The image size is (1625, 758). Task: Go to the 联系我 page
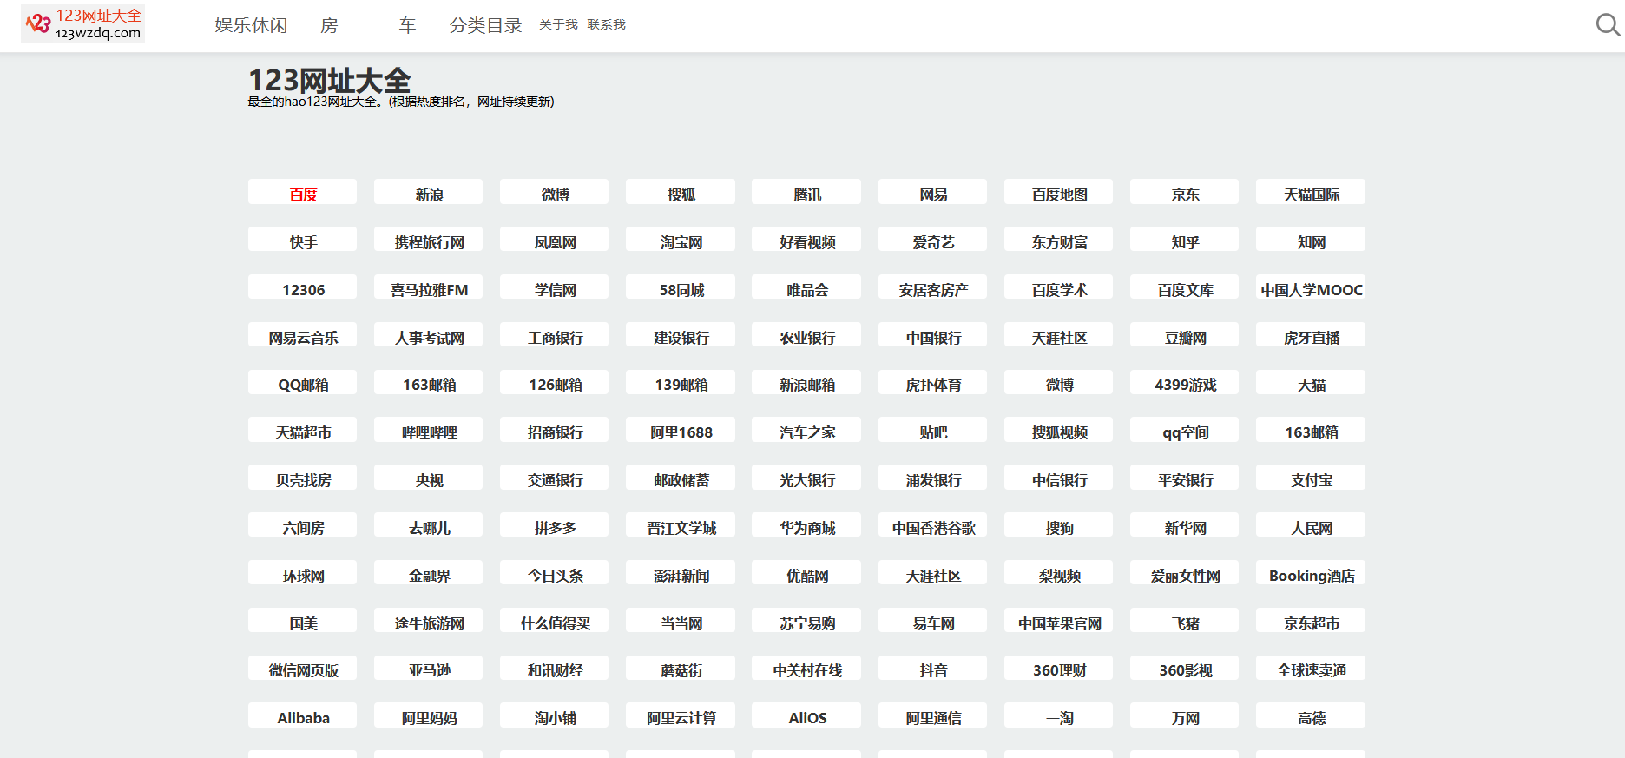(x=606, y=24)
